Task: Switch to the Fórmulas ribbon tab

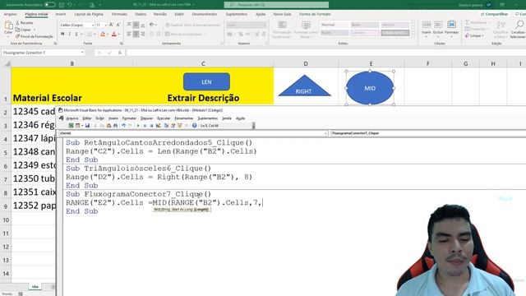Action: pyautogui.click(x=119, y=14)
